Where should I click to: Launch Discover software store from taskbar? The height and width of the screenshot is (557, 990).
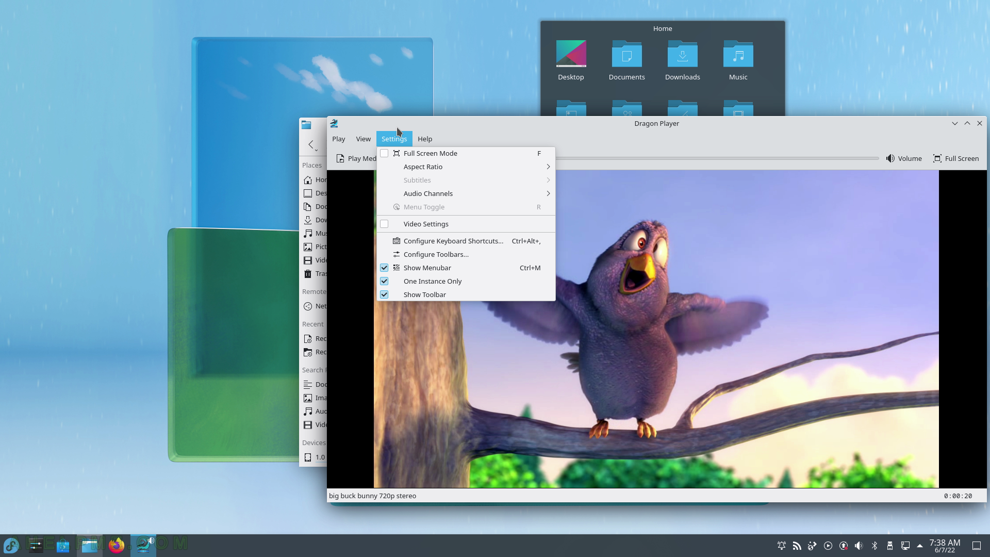tap(63, 545)
